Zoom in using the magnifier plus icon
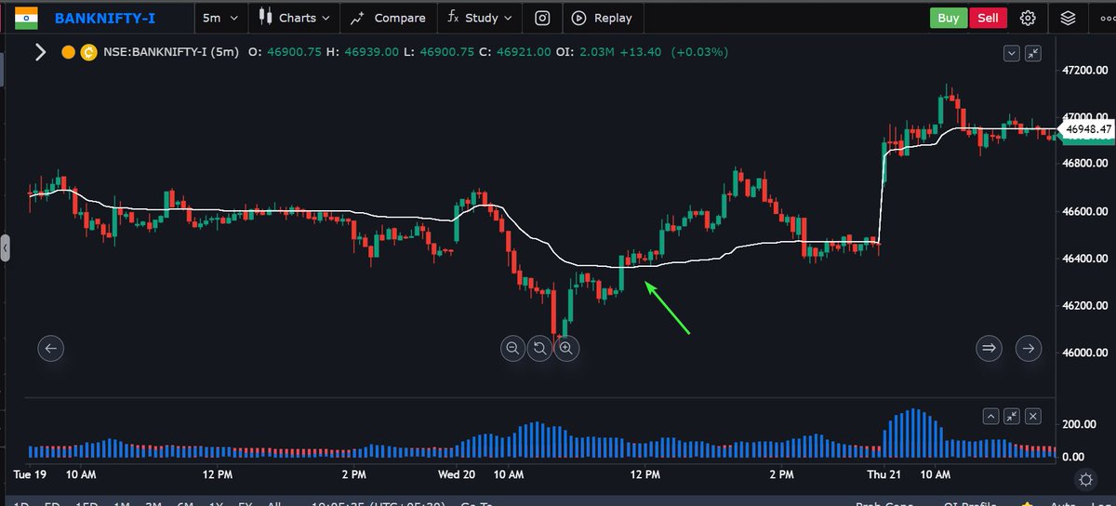Image resolution: width=1116 pixels, height=506 pixels. 566,349
